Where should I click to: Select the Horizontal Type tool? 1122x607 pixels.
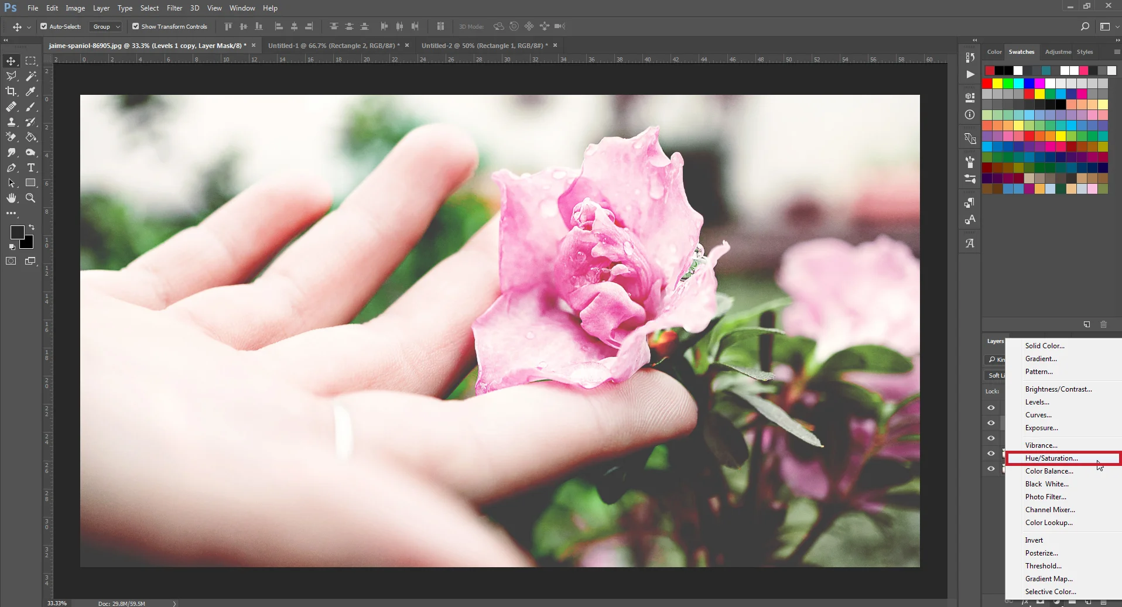31,167
